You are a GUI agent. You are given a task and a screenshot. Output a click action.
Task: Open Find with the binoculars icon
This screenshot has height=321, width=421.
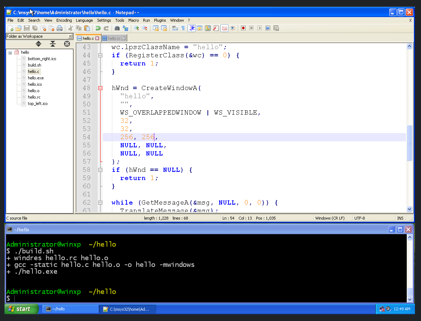pos(117,28)
